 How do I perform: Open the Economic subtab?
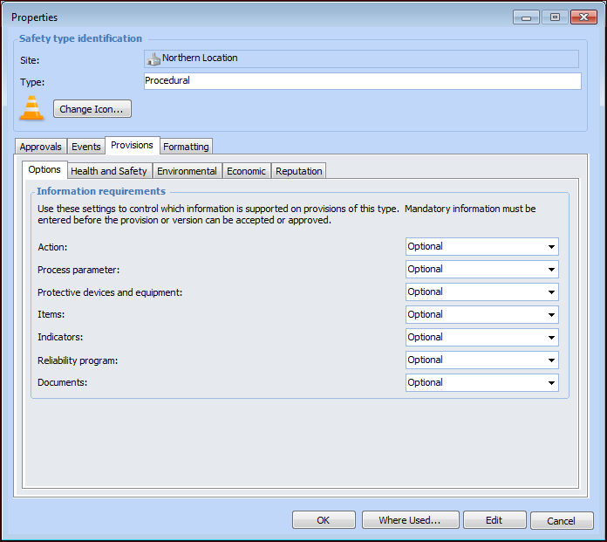(x=246, y=171)
